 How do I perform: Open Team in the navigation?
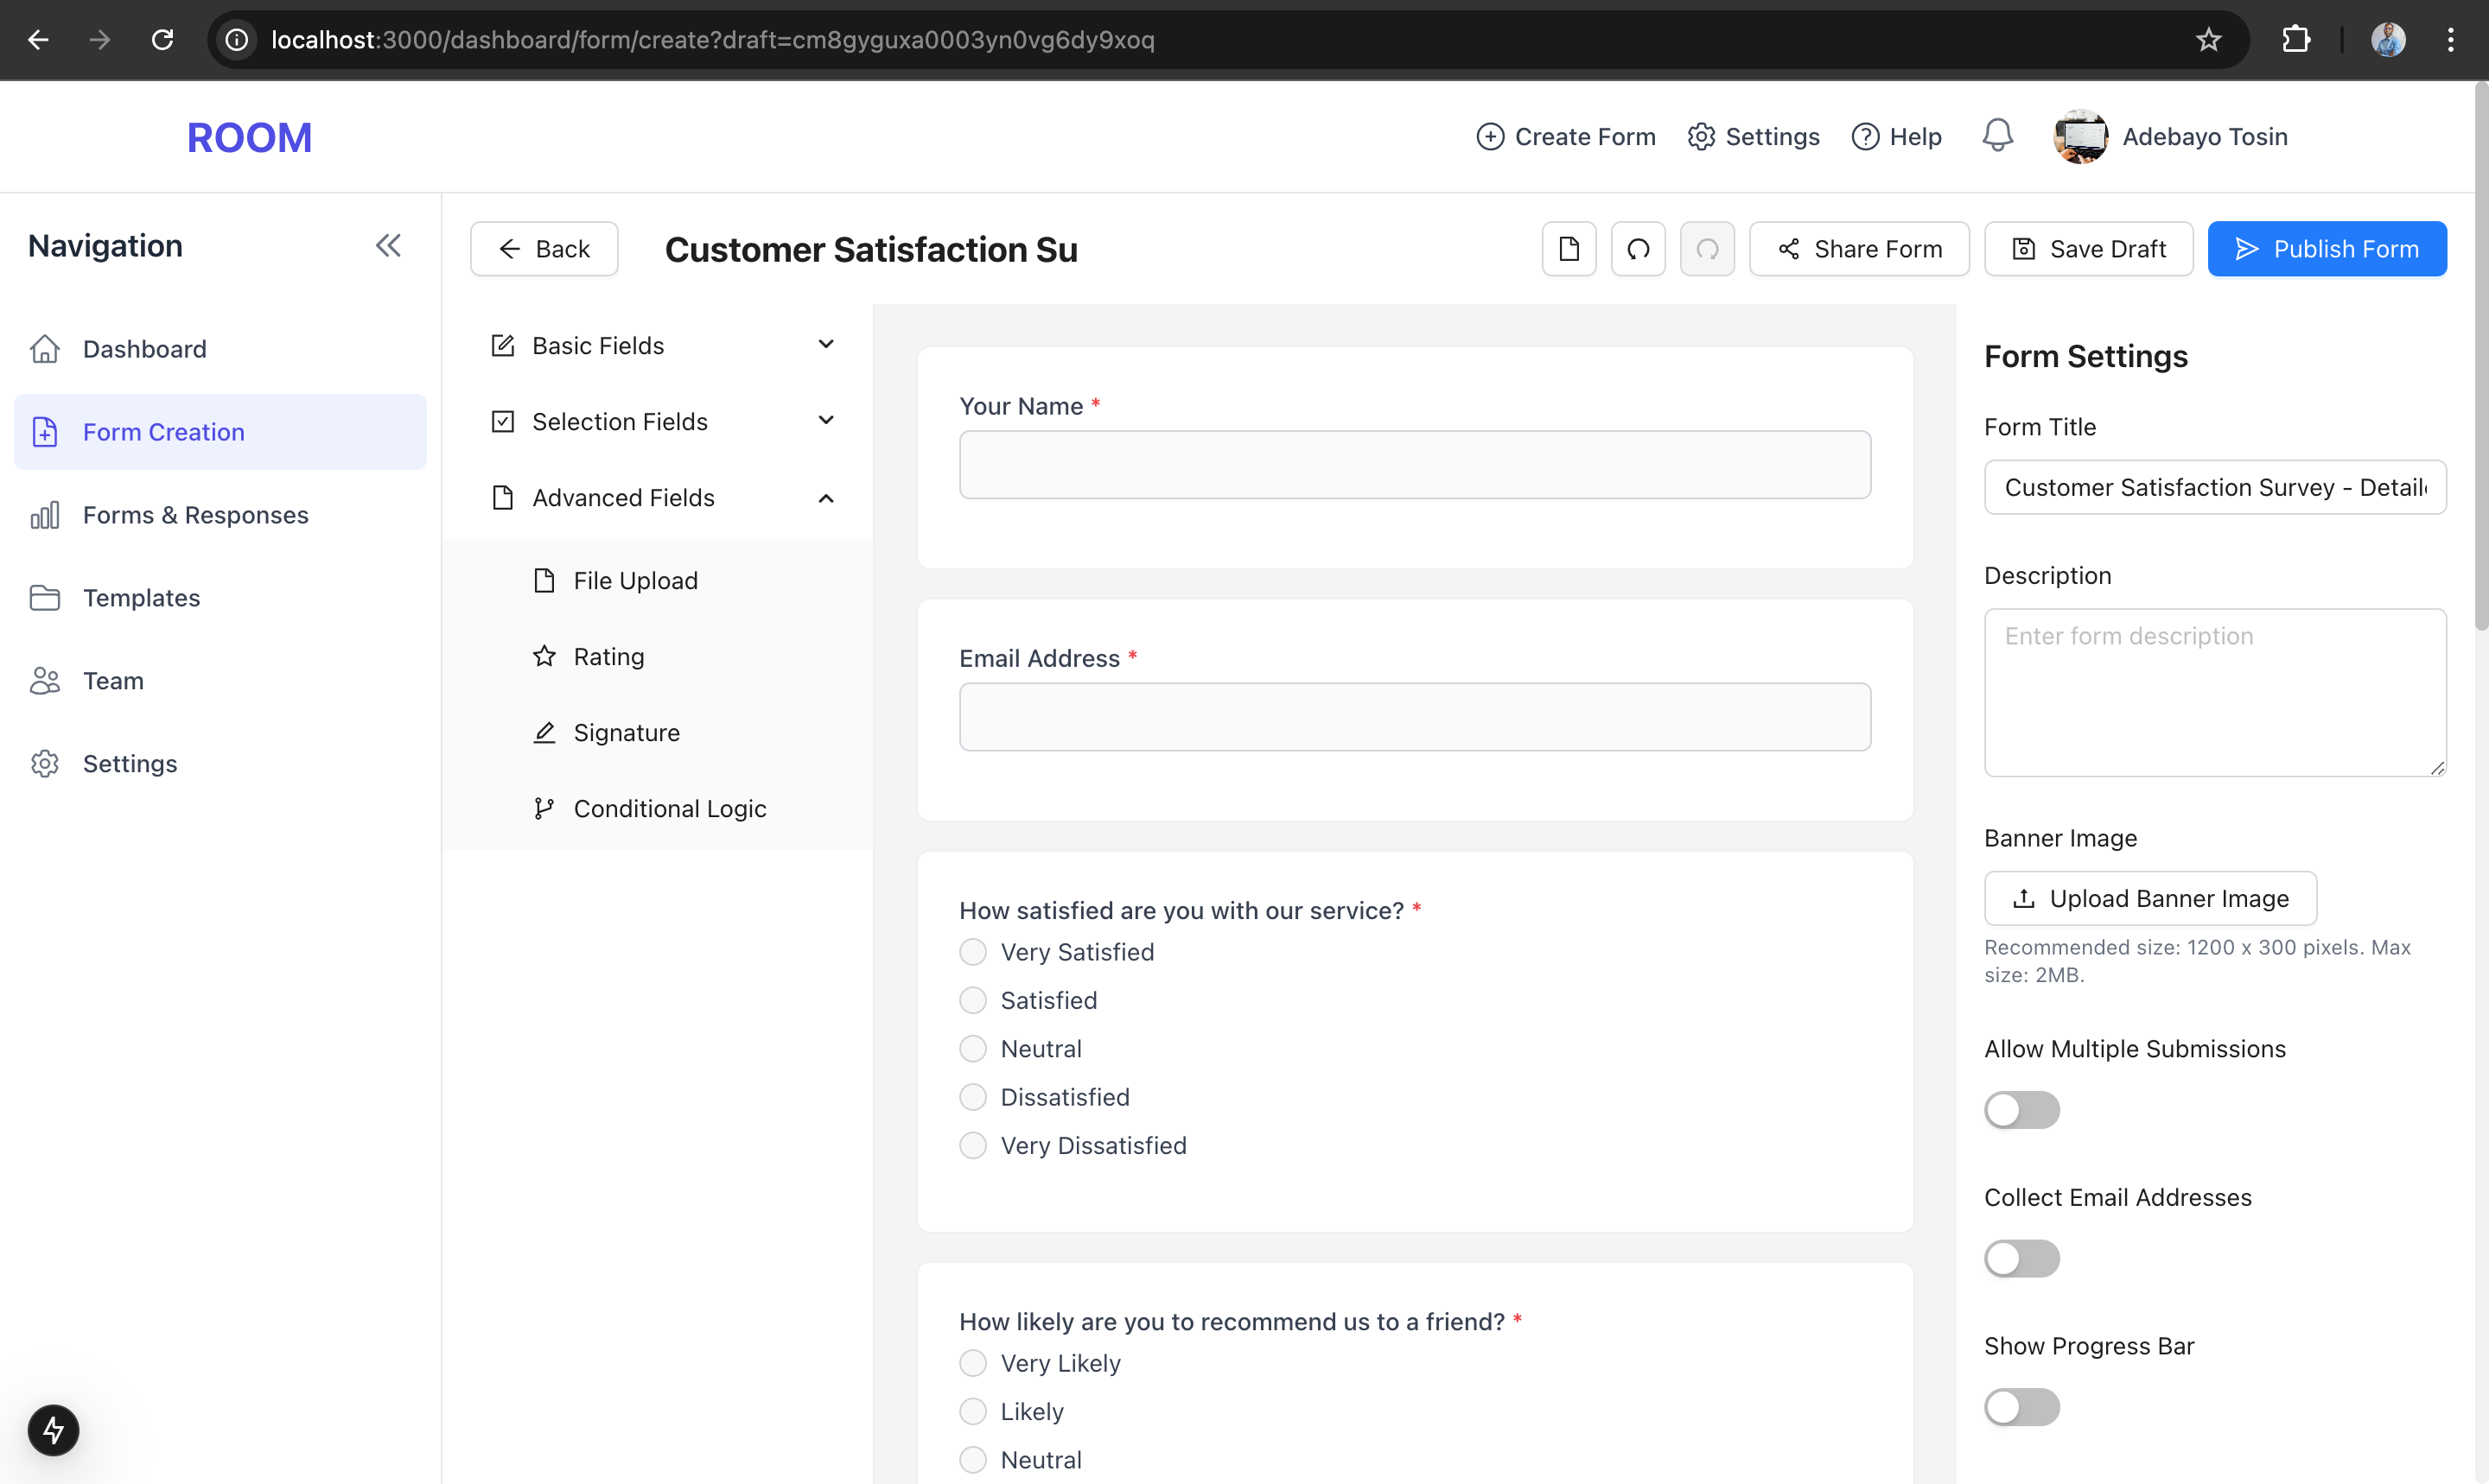[x=220, y=681]
